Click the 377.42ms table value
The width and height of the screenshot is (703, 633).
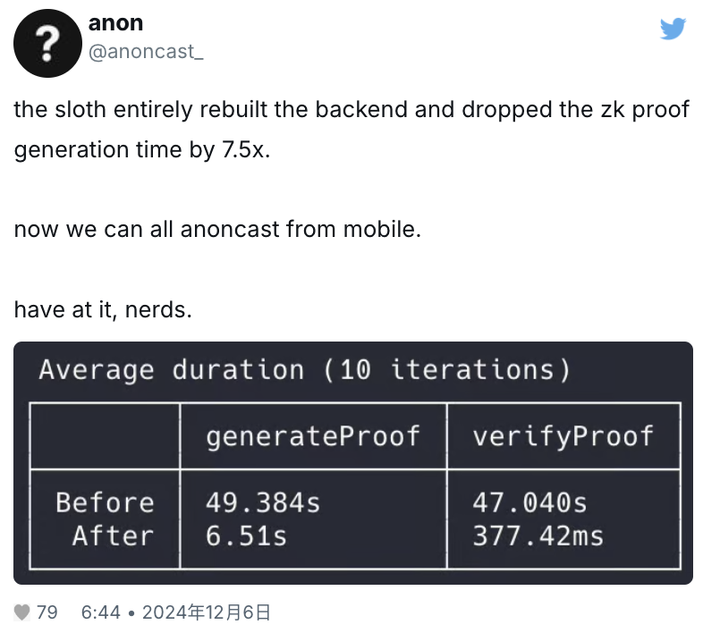click(x=538, y=536)
